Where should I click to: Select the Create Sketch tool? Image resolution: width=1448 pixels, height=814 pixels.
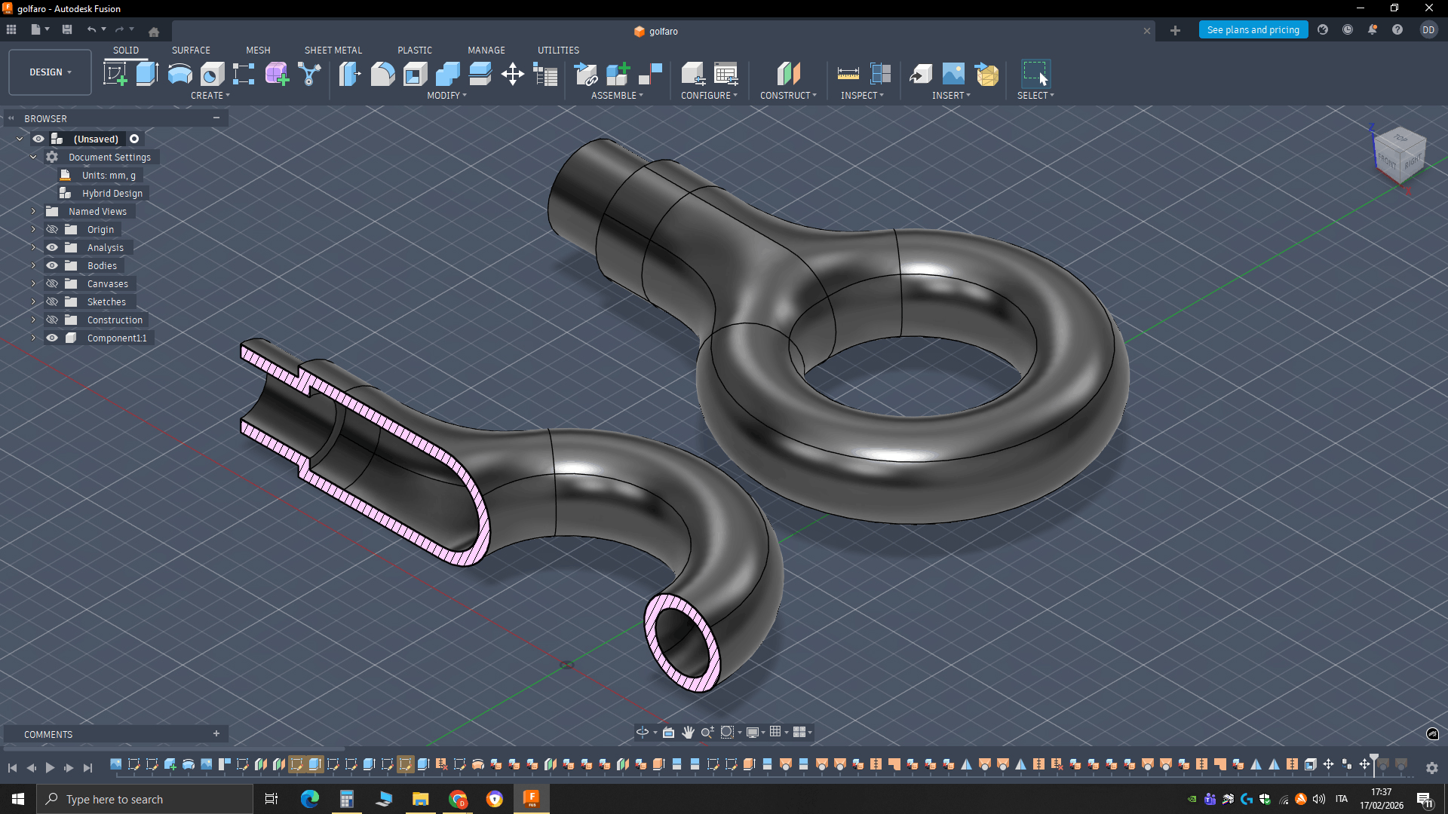pyautogui.click(x=115, y=74)
